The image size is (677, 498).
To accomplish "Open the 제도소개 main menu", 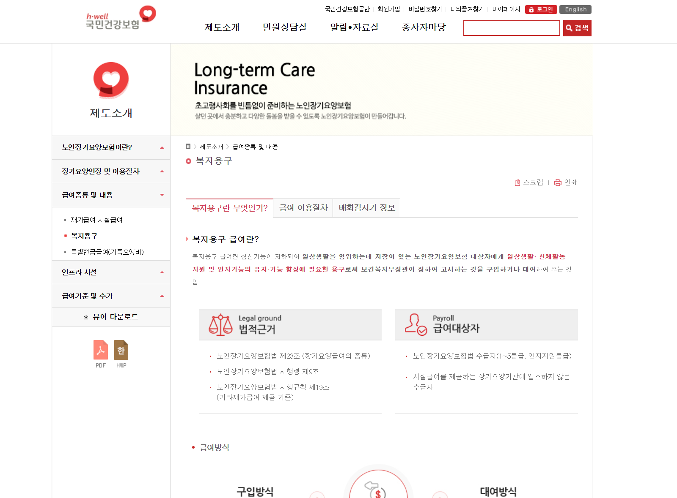I will coord(222,27).
